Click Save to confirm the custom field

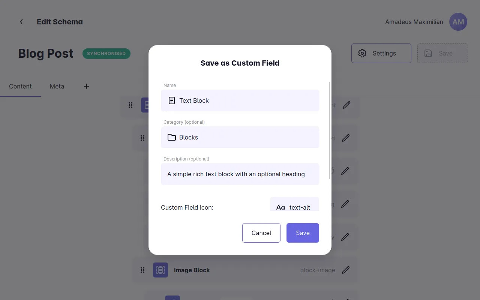[x=303, y=233]
